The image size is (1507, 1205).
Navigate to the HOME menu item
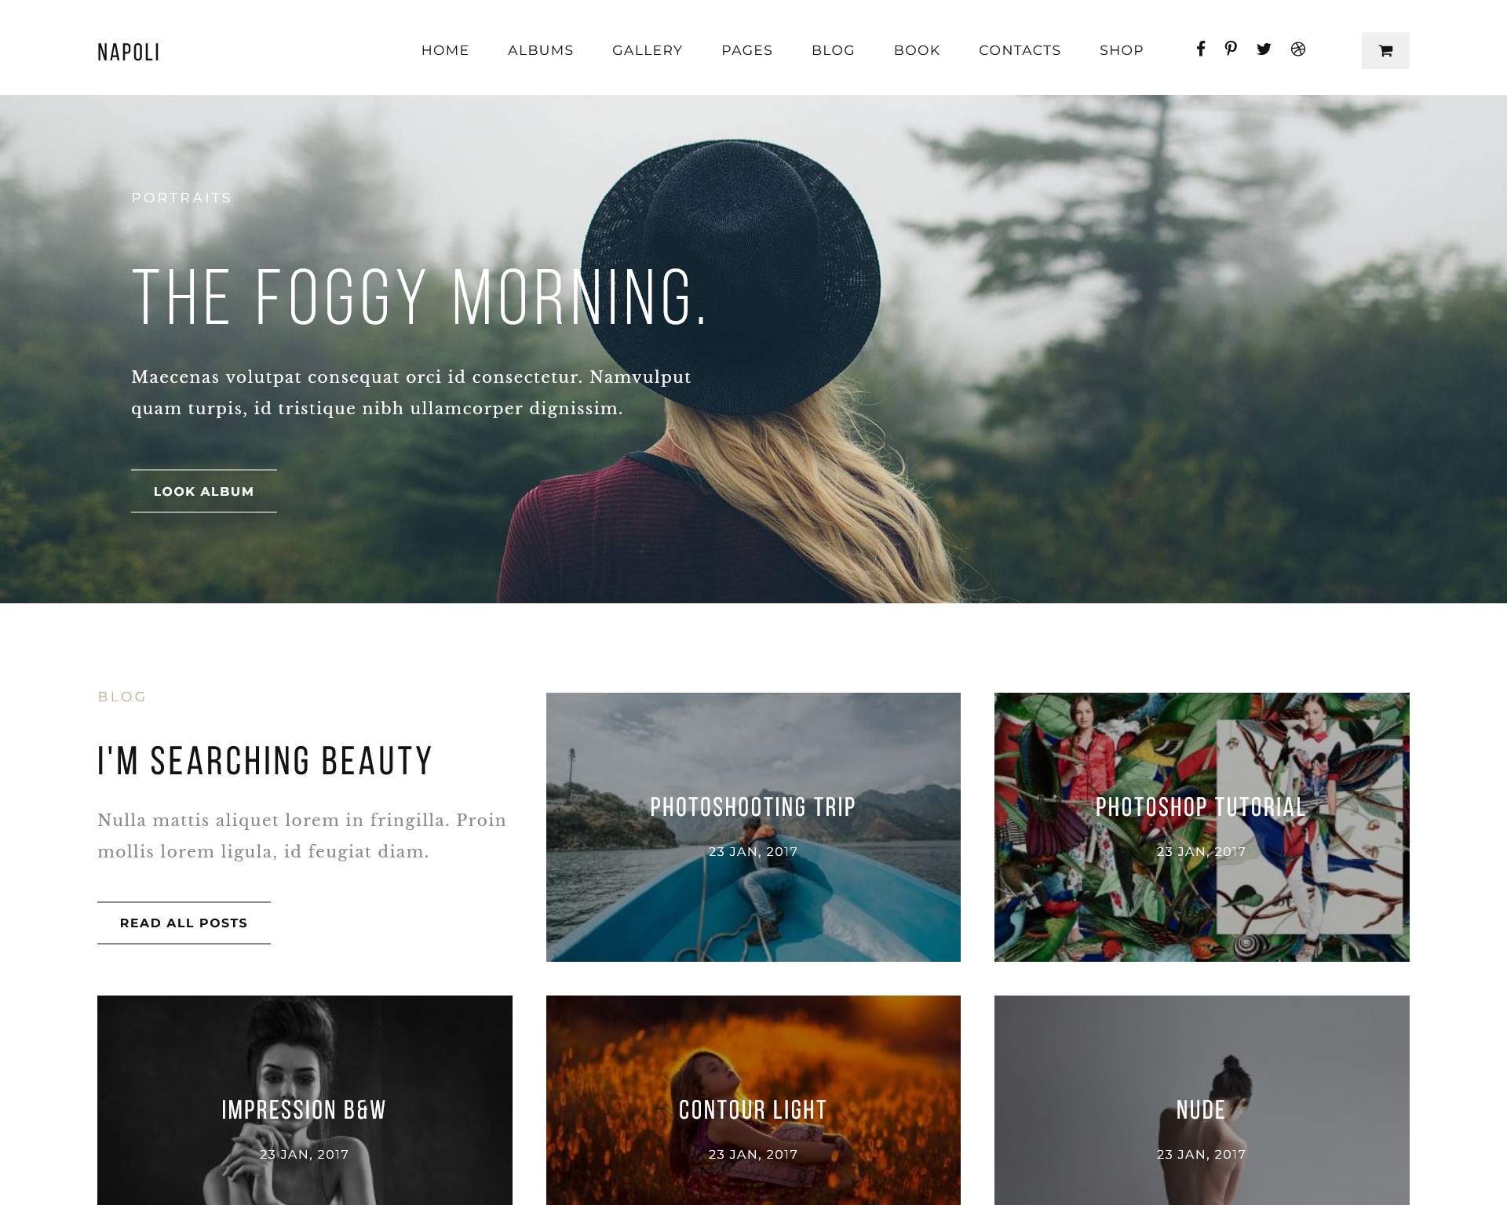click(445, 49)
